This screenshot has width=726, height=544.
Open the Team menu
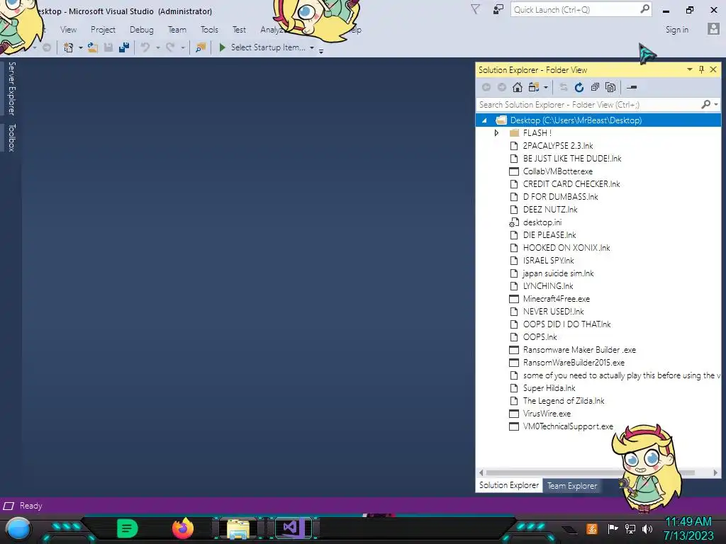(177, 30)
